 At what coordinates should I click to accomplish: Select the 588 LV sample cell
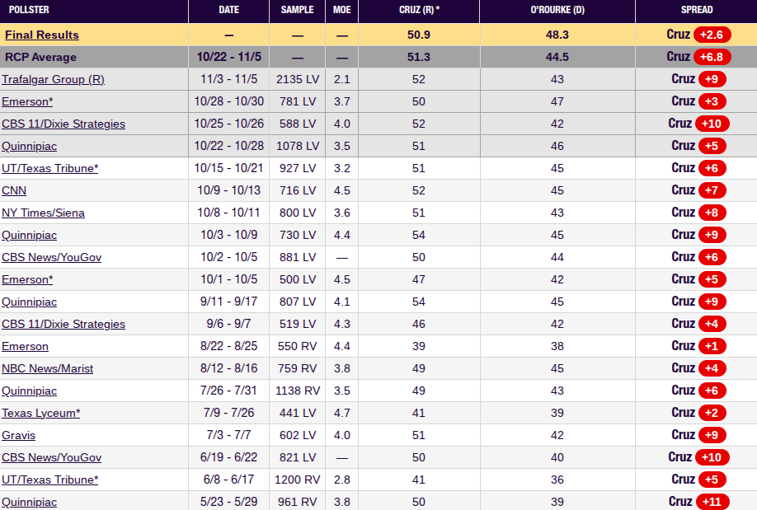(x=298, y=124)
